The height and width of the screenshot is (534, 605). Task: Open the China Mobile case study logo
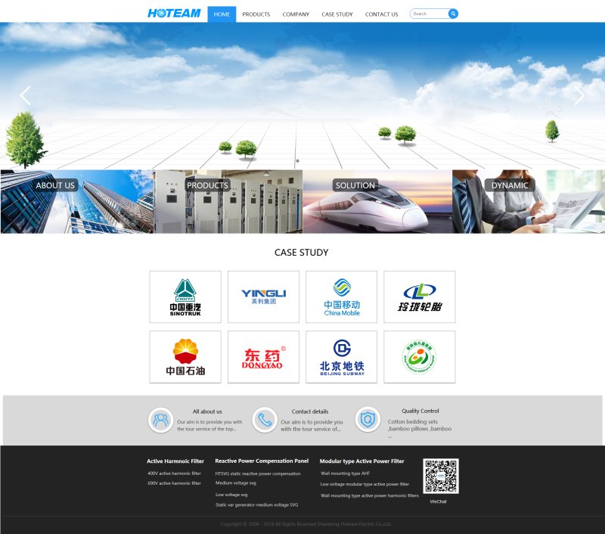point(342,296)
